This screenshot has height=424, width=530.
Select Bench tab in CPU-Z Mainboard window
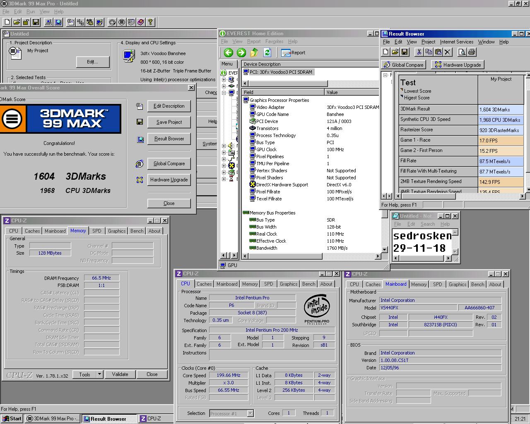pyautogui.click(x=477, y=284)
